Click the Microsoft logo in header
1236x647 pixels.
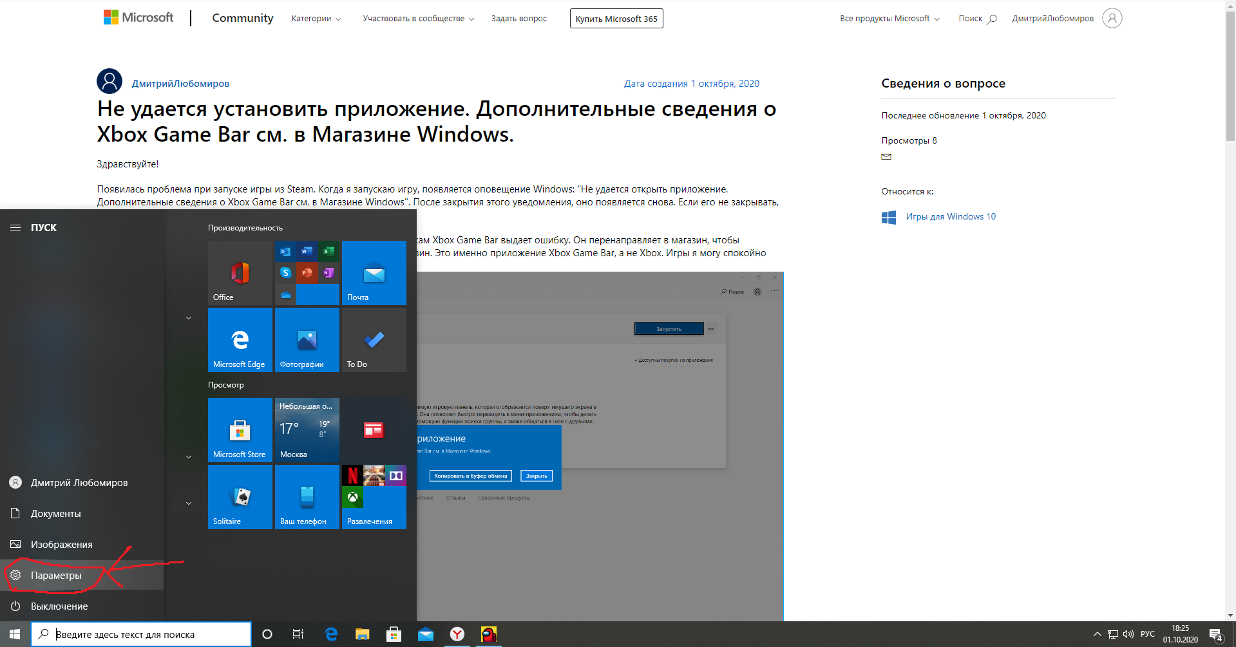[138, 17]
